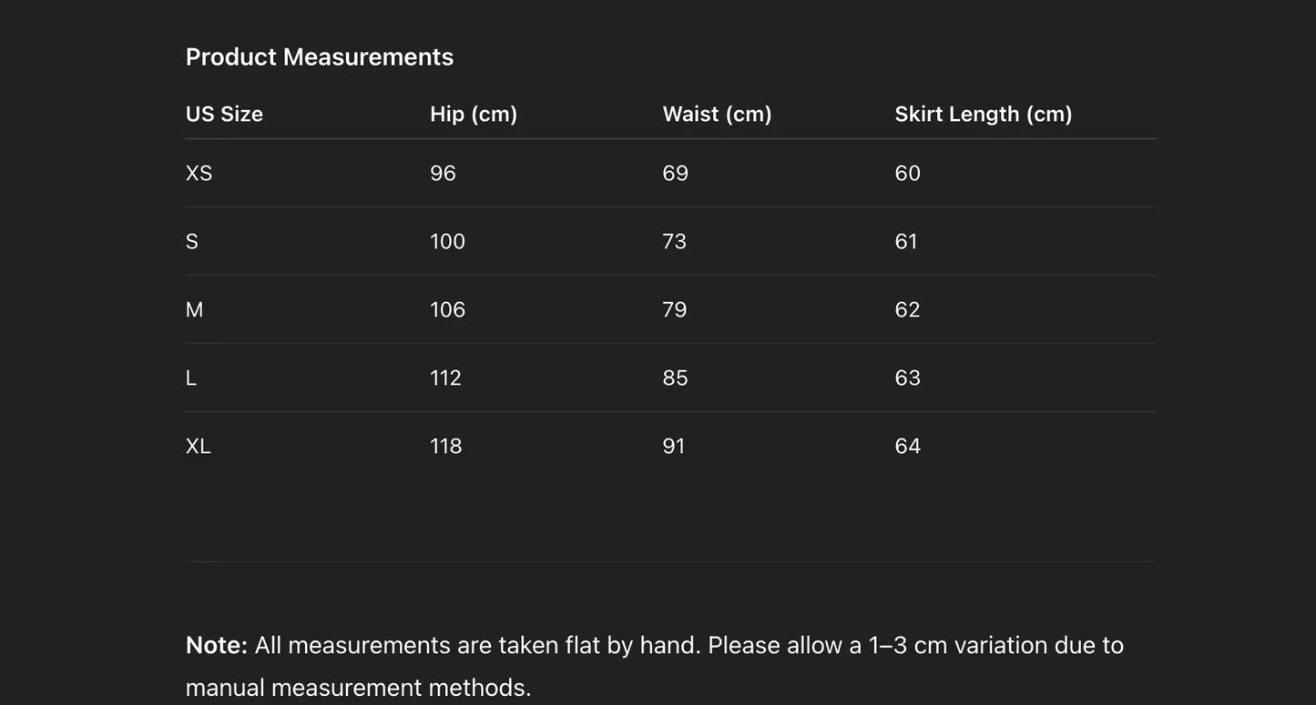Click the skirt length value 60
The height and width of the screenshot is (705, 1316).
(x=907, y=173)
